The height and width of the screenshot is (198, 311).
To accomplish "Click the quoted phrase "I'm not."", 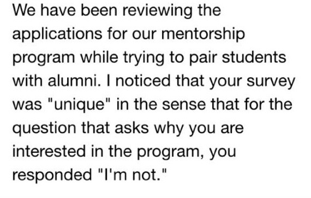I will pos(133,175).
